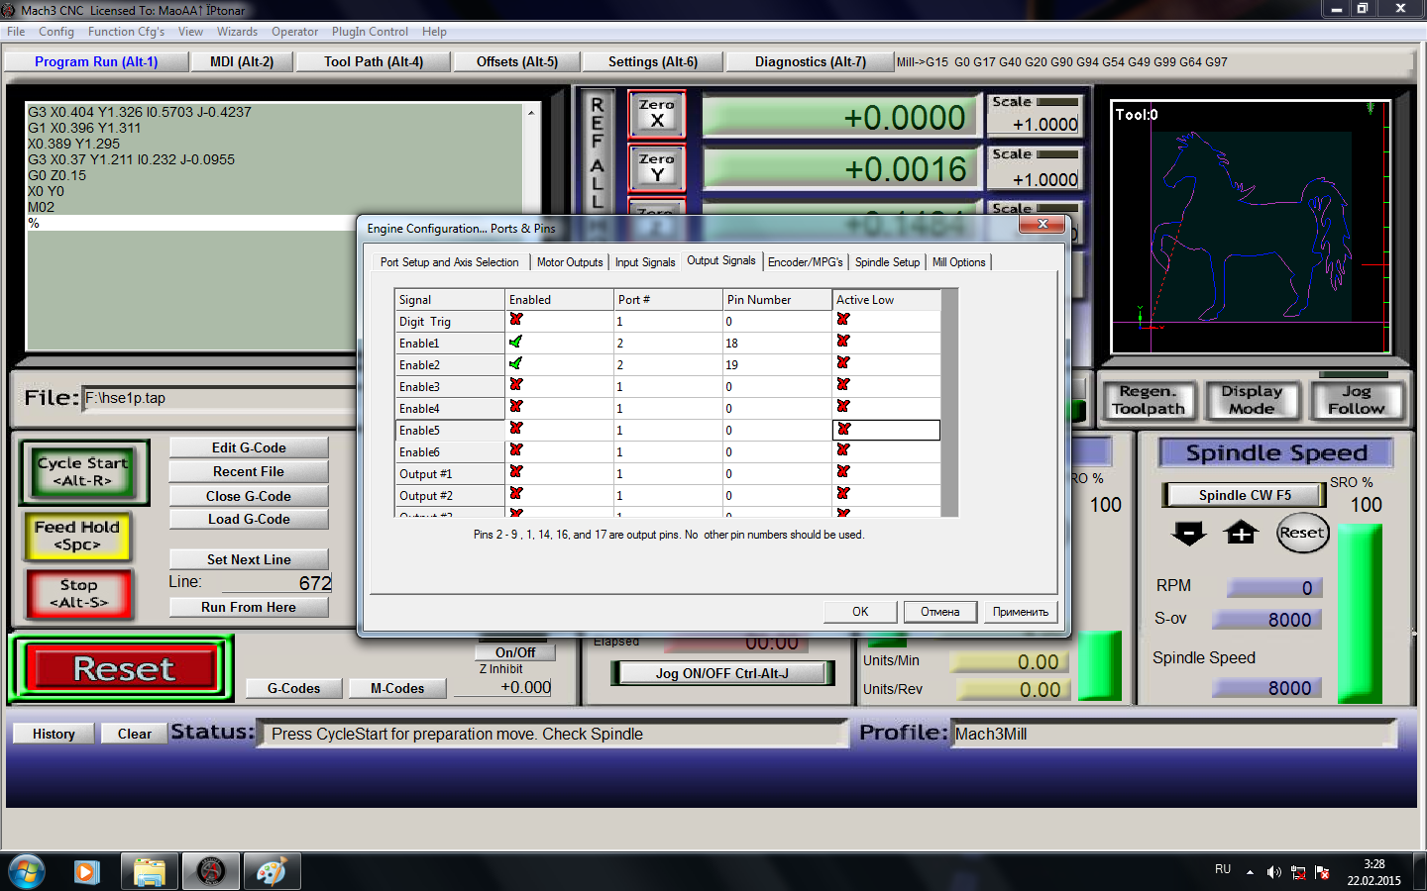Open the Operator menu
Screen dimensions: 1427x891
click(x=294, y=32)
